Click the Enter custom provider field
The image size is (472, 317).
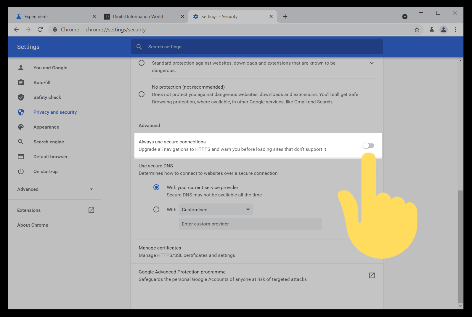point(250,224)
